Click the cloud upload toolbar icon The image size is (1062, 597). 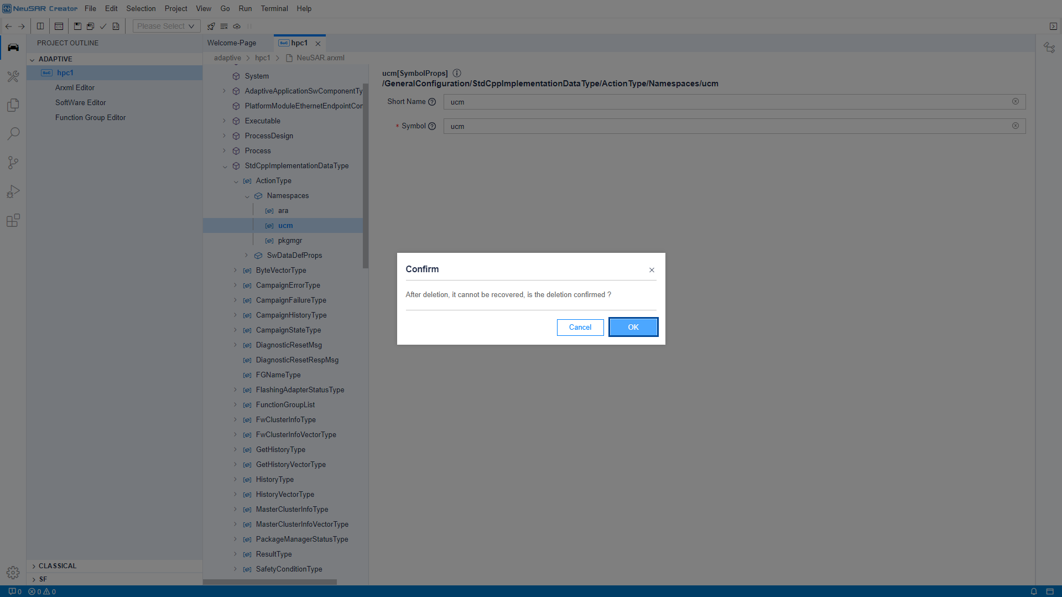pyautogui.click(x=237, y=26)
